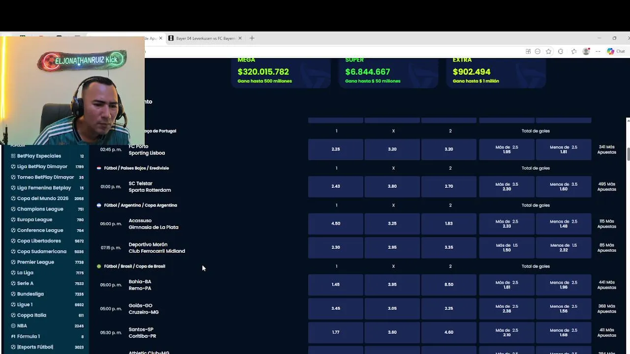Open the Goiás-GO vs Cruzeiro-MG match
This screenshot has height=354, width=630.
coord(144,309)
